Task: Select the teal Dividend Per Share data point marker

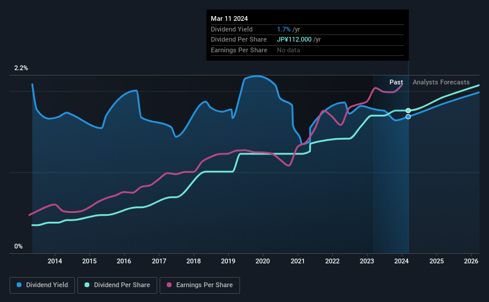Action: click(x=408, y=111)
